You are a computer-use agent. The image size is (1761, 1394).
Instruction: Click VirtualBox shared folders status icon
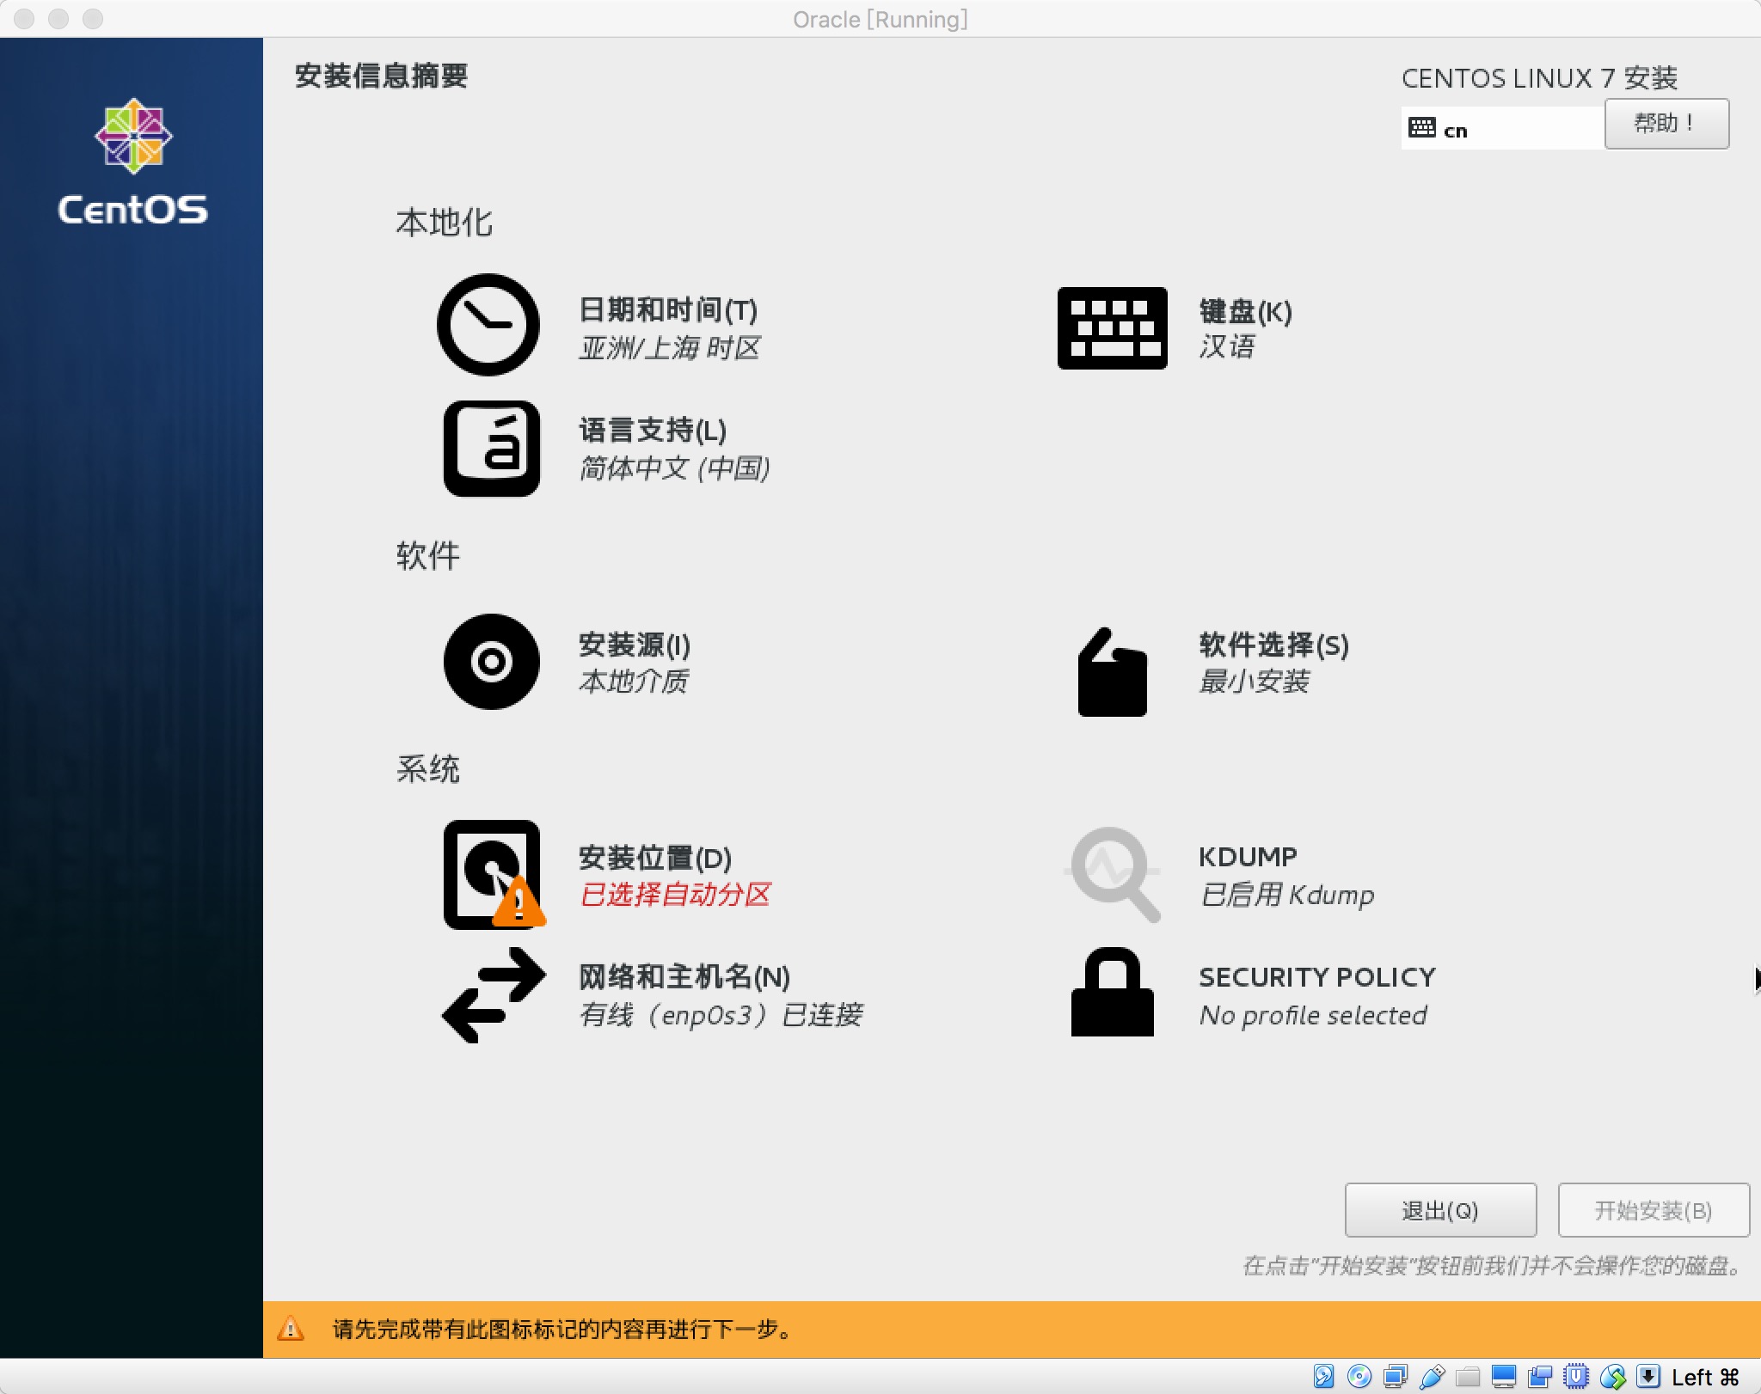1468,1376
